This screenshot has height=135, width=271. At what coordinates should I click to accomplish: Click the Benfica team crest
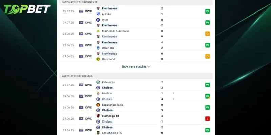tap(98, 93)
